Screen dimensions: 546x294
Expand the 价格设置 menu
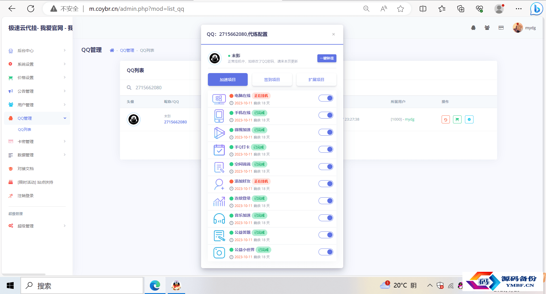point(37,78)
